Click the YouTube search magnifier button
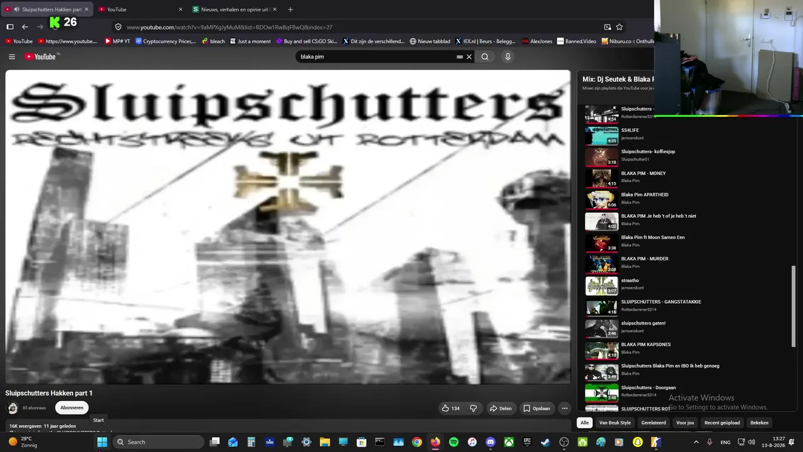 (x=485, y=56)
